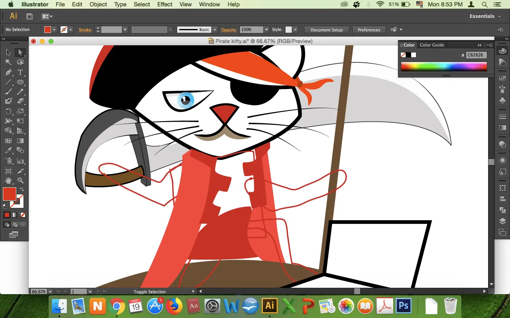Select the Eraser tool
The height and width of the screenshot is (318, 510).
coord(20,101)
